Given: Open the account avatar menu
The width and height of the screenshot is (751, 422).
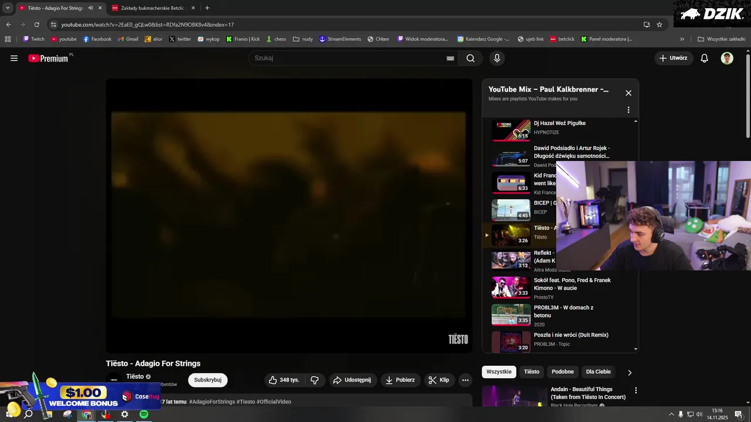Looking at the screenshot, I should pos(727,58).
